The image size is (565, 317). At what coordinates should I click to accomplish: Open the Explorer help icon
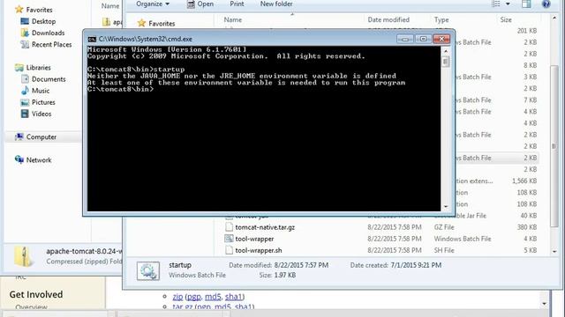pyautogui.click(x=546, y=4)
